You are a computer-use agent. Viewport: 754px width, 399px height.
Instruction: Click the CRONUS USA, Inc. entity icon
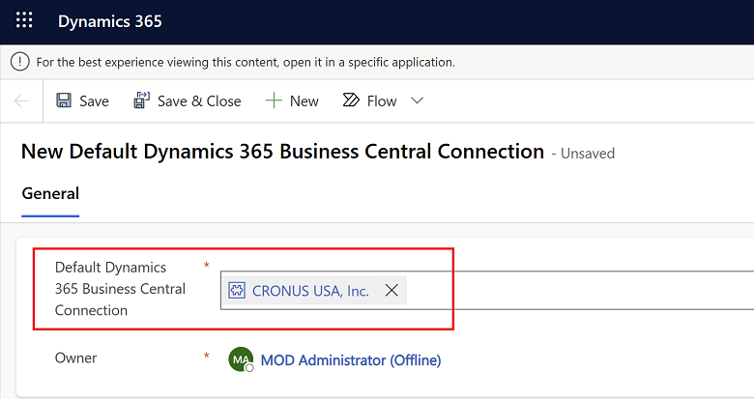(237, 291)
